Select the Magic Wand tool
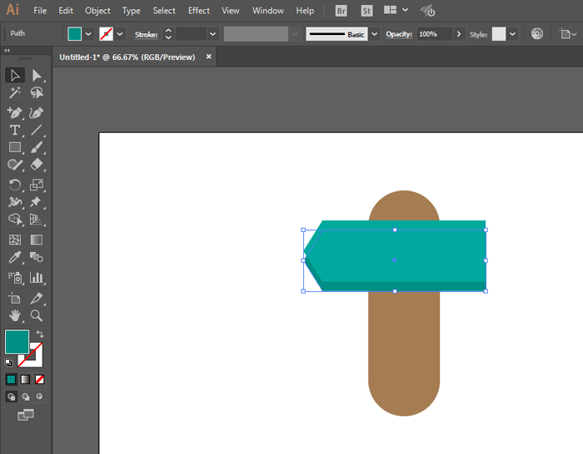Viewport: 583px width, 454px height. click(x=15, y=94)
